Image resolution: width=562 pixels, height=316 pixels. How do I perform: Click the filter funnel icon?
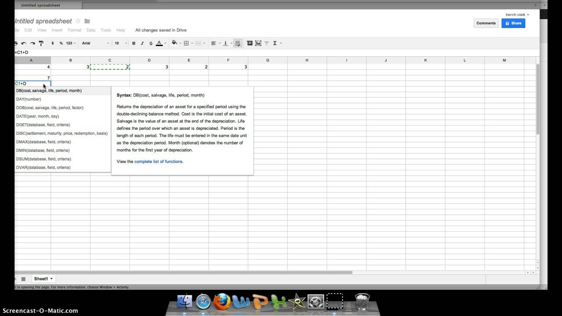coord(267,43)
